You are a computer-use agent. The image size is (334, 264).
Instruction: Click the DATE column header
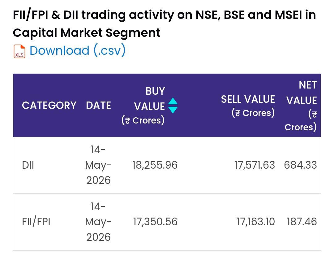[x=98, y=105]
